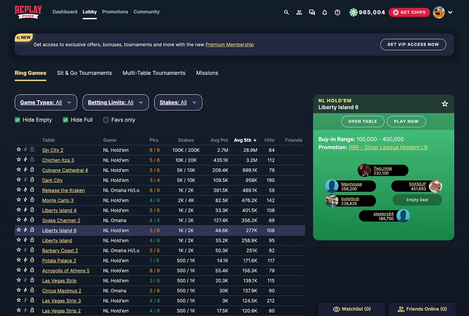
Task: Click lock icon for Dark City
Action: click(x=32, y=180)
